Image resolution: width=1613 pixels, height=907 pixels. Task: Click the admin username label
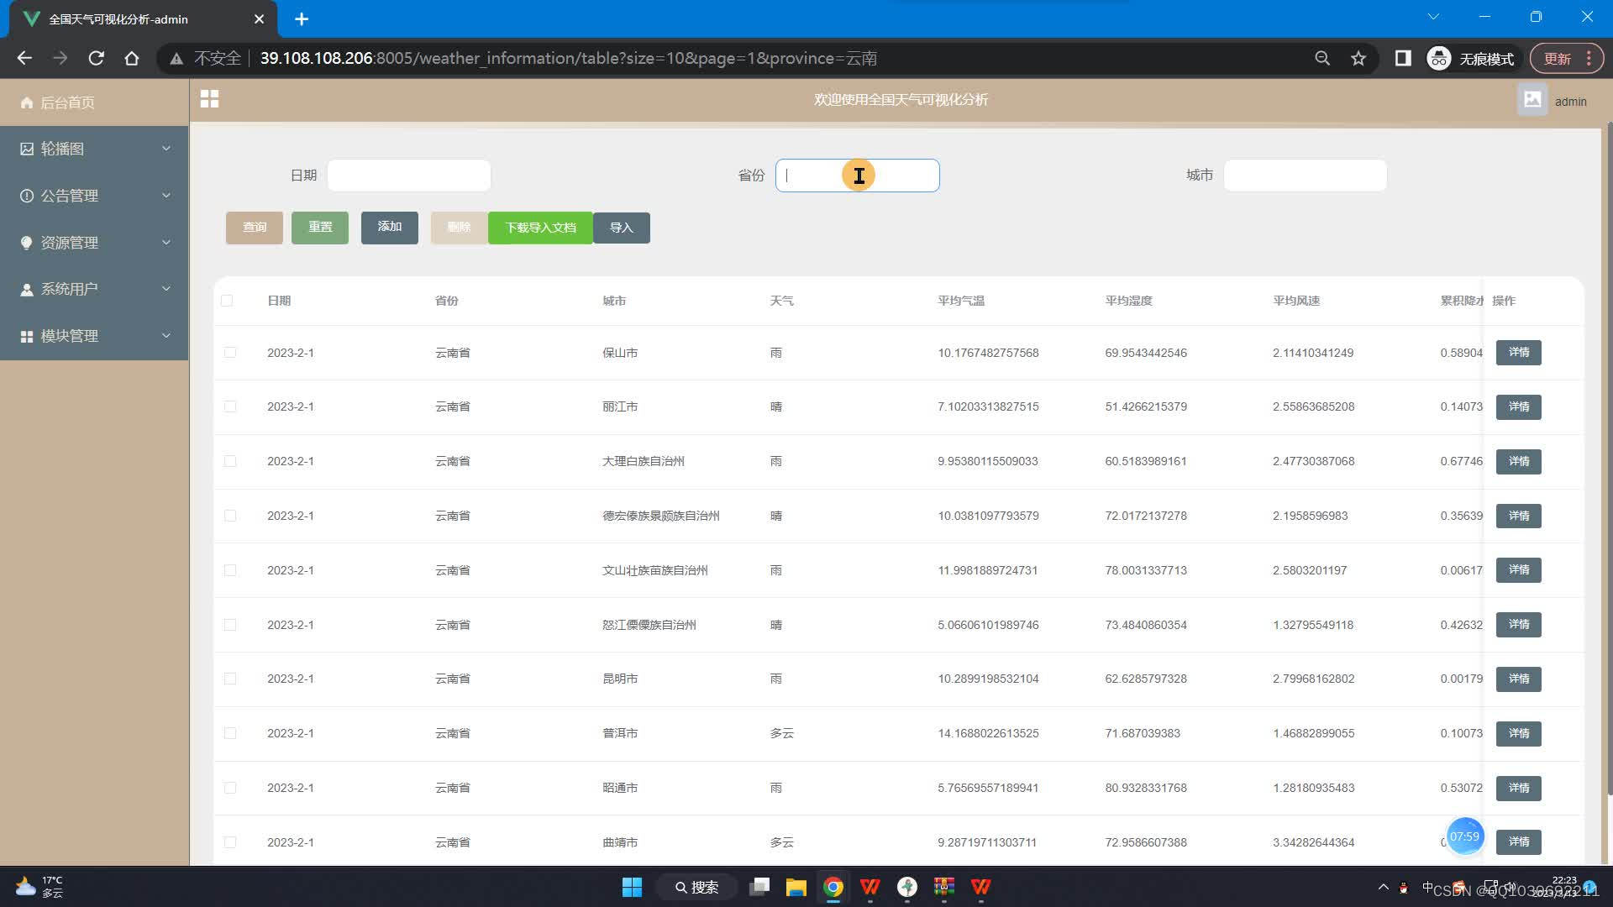pyautogui.click(x=1570, y=101)
